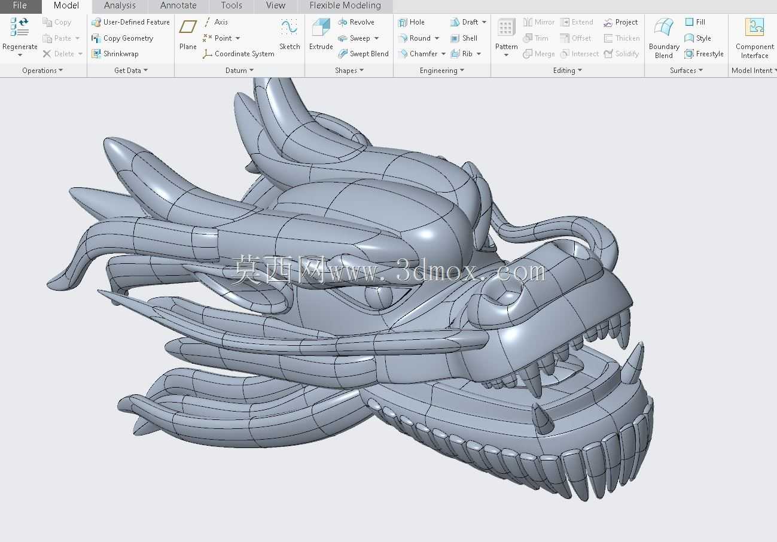The width and height of the screenshot is (777, 542).
Task: Click the datum Axis tool
Action: point(215,22)
